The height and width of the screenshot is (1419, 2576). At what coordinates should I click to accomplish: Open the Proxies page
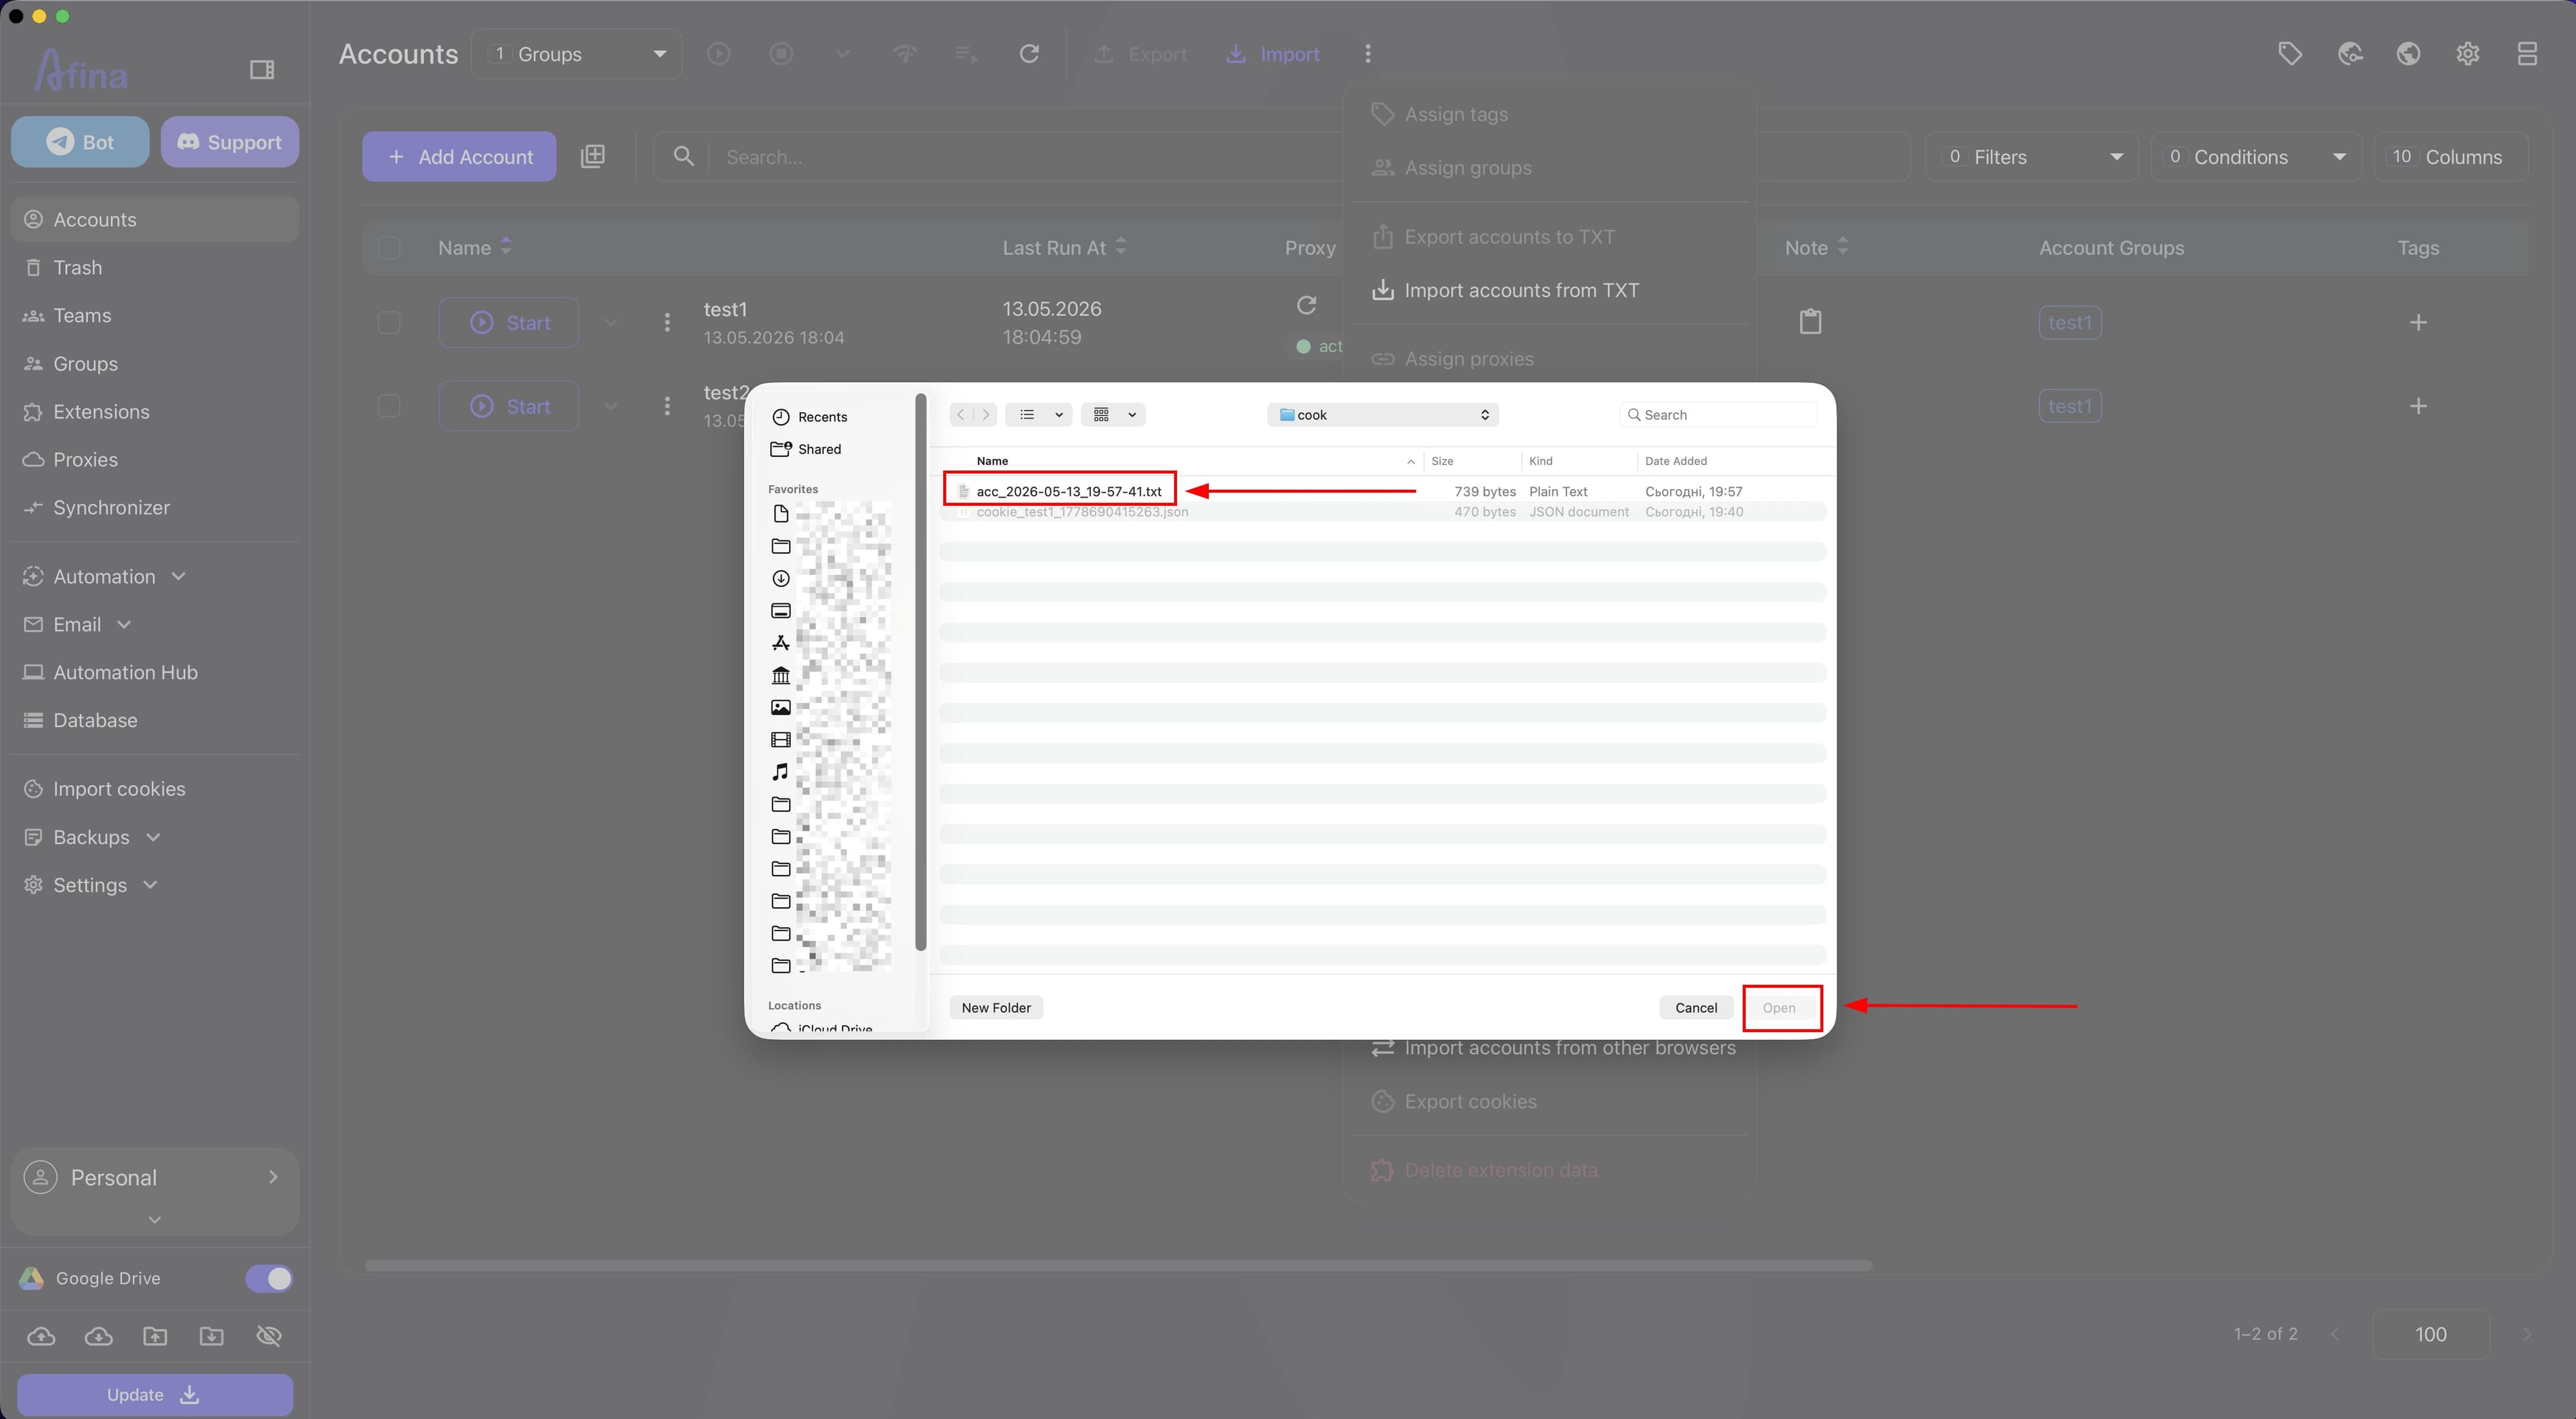[x=155, y=459]
